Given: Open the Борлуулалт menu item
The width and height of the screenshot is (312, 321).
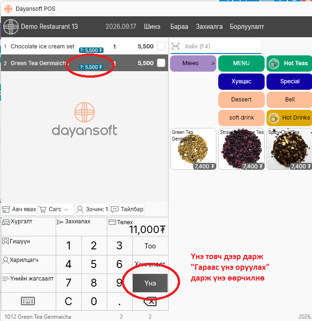Looking at the screenshot, I should (247, 27).
